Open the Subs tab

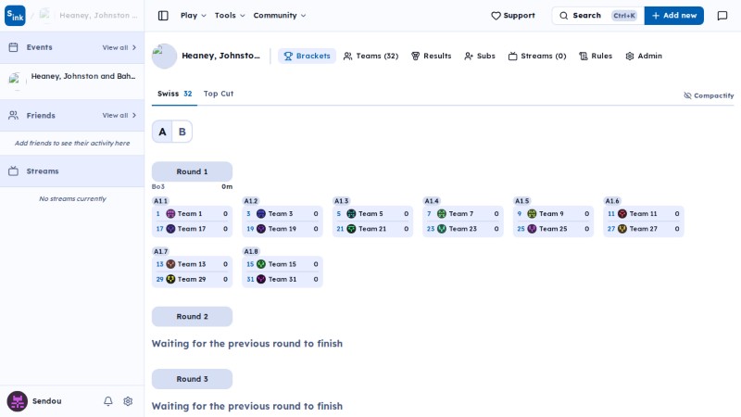480,56
